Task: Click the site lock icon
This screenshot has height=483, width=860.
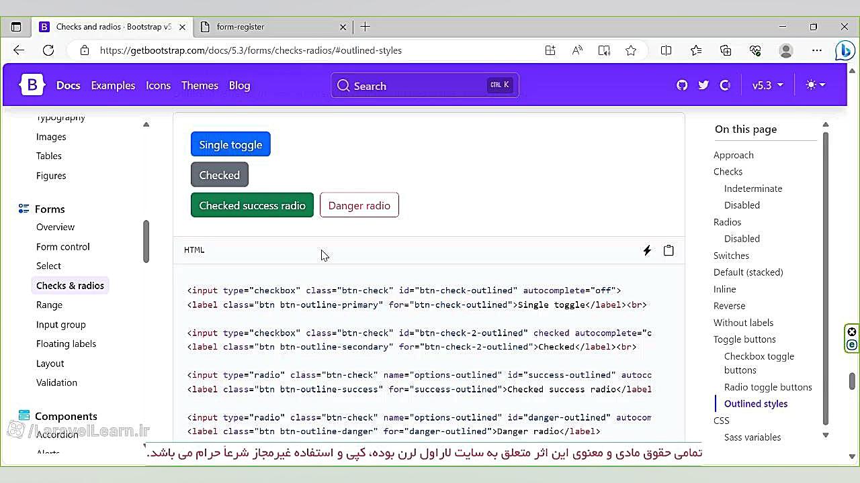Action: 84,50
